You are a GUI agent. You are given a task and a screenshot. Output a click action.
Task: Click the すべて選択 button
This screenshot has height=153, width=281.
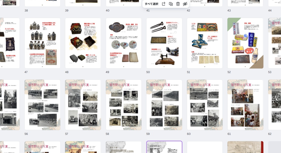pos(151,4)
